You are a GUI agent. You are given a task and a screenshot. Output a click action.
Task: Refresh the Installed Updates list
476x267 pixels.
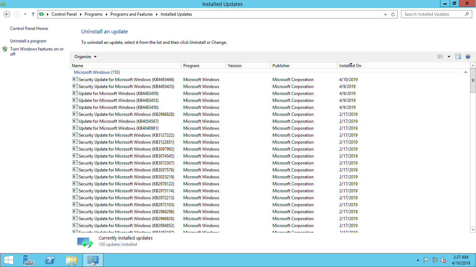click(393, 14)
